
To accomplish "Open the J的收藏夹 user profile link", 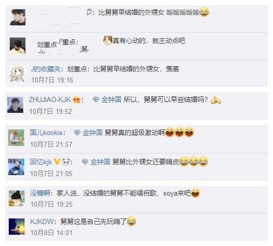I will 45,69.
